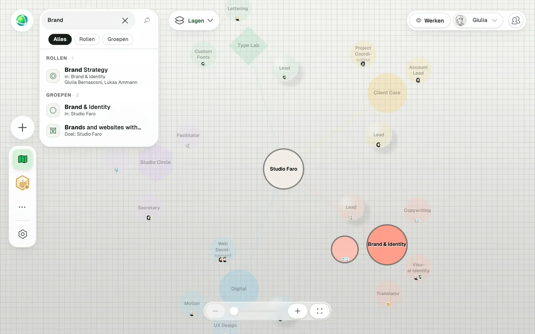This screenshot has width=535, height=334.
Task: Open the Brand & Identity group result
Action: pos(99,110)
